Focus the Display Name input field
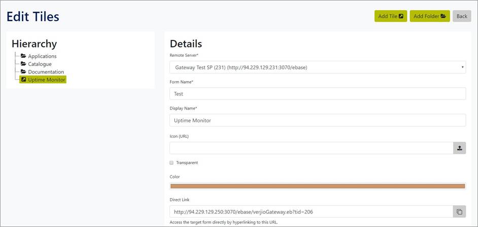 pyautogui.click(x=317, y=120)
